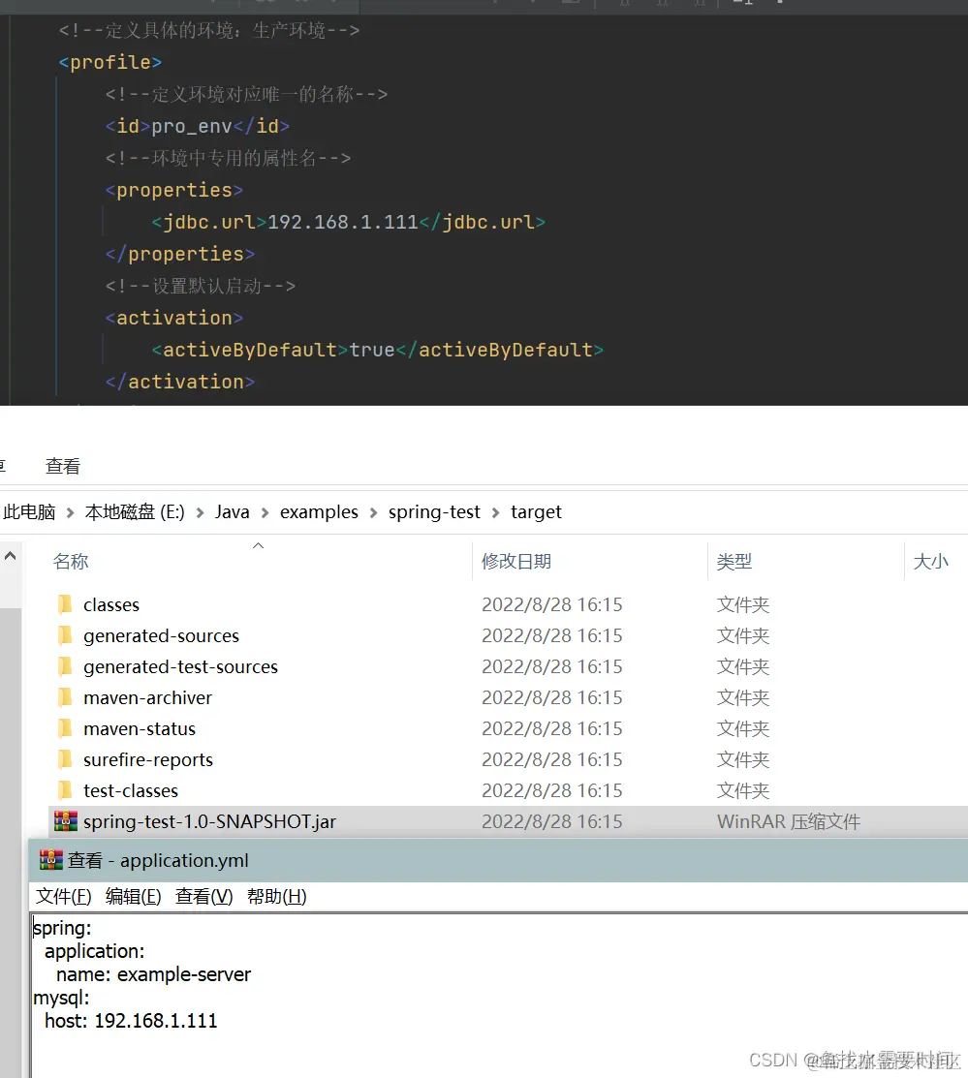Image resolution: width=968 pixels, height=1078 pixels.
Task: Click the 'name: example-server' line
Action: coord(153,975)
